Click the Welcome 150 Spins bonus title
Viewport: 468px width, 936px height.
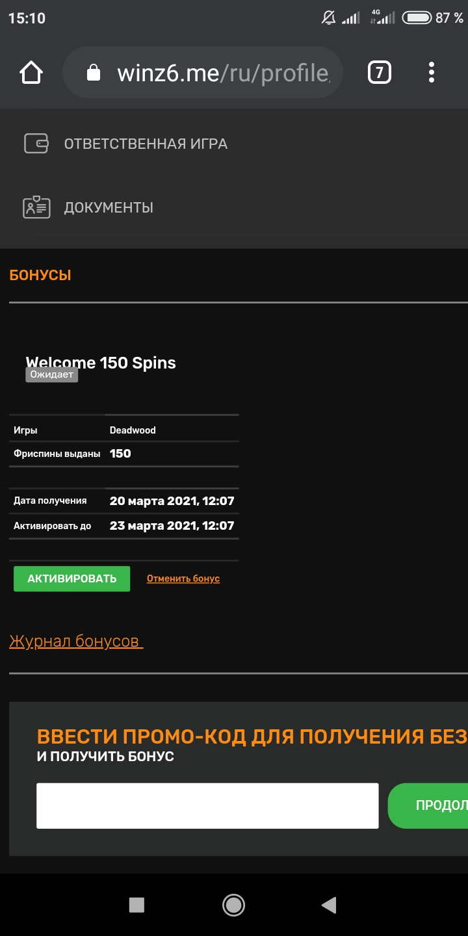point(101,363)
